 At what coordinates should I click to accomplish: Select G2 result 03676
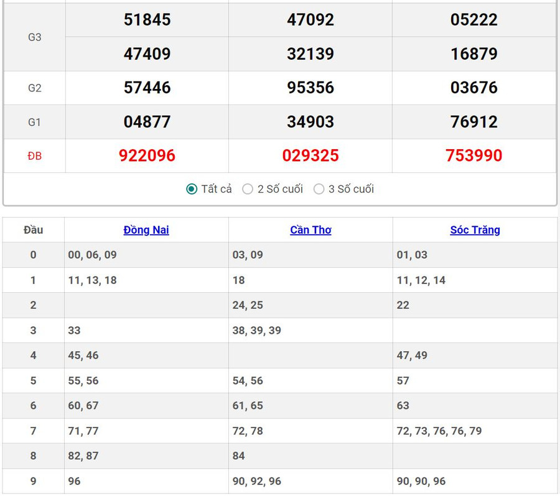tap(474, 88)
